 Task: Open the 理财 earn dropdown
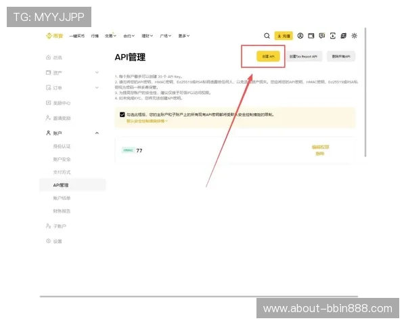pyautogui.click(x=148, y=36)
